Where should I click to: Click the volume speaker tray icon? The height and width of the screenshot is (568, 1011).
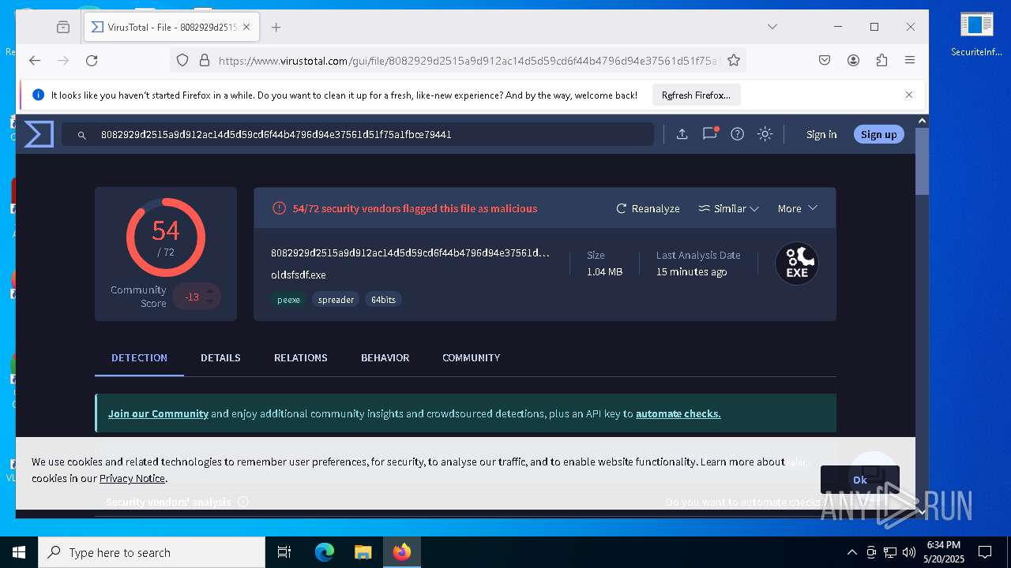click(909, 552)
